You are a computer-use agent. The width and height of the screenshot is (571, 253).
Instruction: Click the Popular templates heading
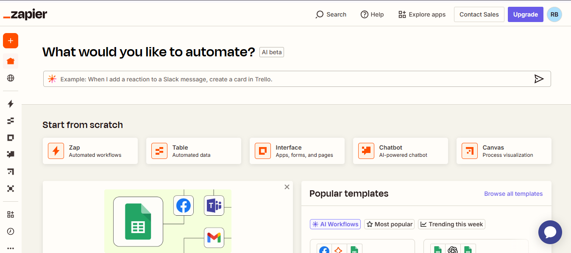pos(349,194)
